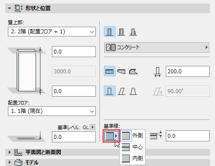Click the reference line offset 0.0 field

[x=188, y=136]
